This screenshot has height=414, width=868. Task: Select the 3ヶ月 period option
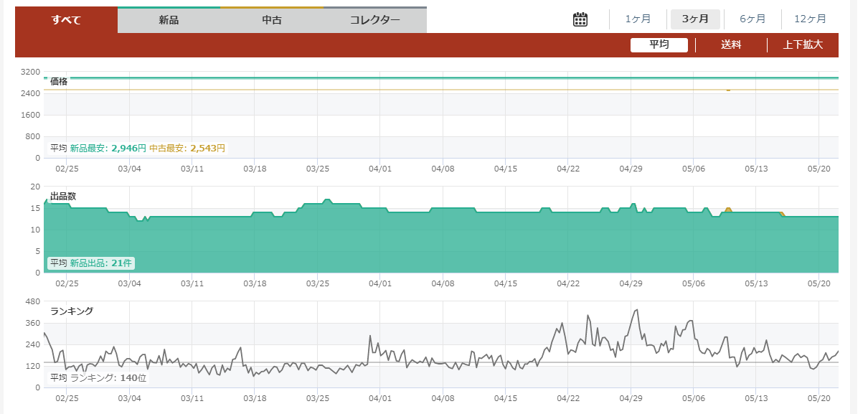pyautogui.click(x=695, y=19)
